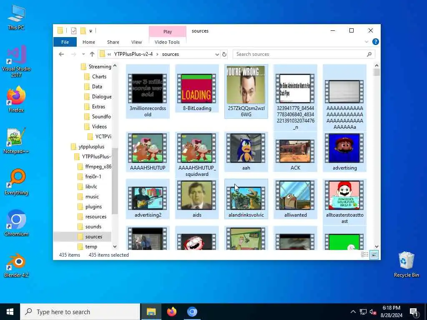Viewport: 427px width, 320px height.
Task: Click the file list scrollbar down arrow
Action: point(377,247)
